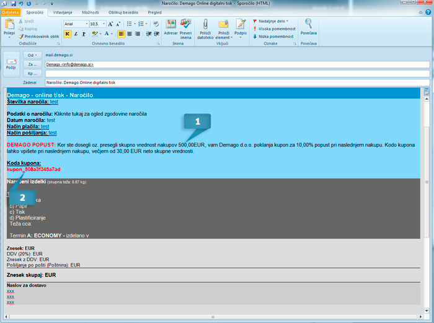Image resolution: width=434 pixels, height=323 pixels.
Task: Click the vertical scrollbar down arrow
Action: coord(427,311)
